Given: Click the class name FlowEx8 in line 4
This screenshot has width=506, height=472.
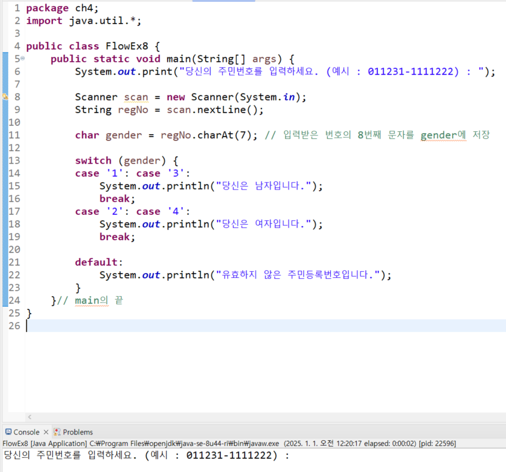Looking at the screenshot, I should [x=127, y=46].
